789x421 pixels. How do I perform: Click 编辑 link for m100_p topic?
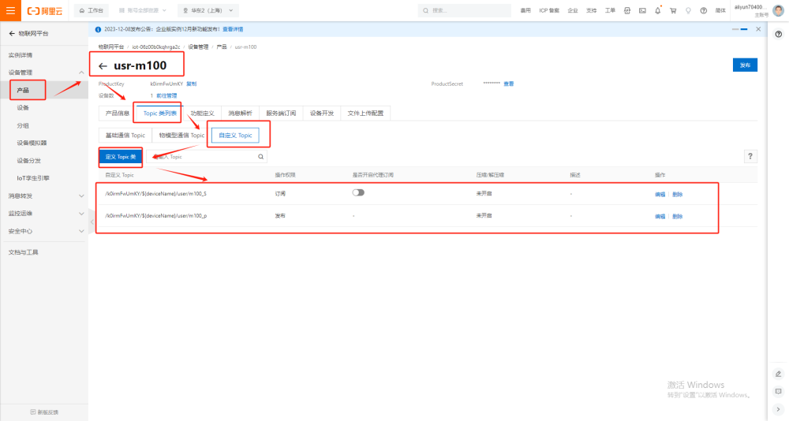pos(660,216)
